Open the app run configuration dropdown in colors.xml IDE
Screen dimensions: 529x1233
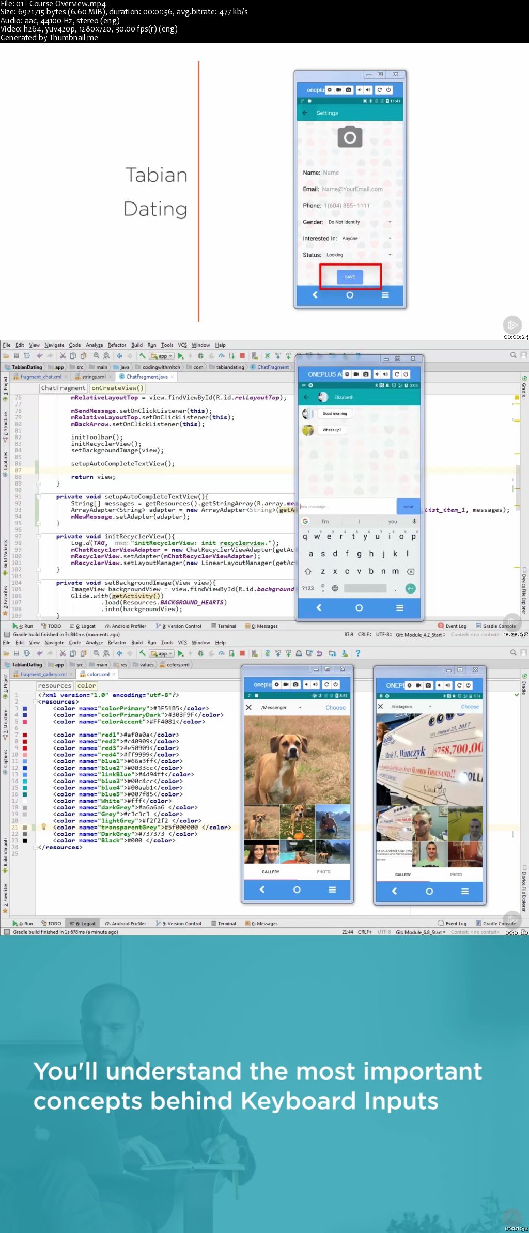(x=161, y=654)
